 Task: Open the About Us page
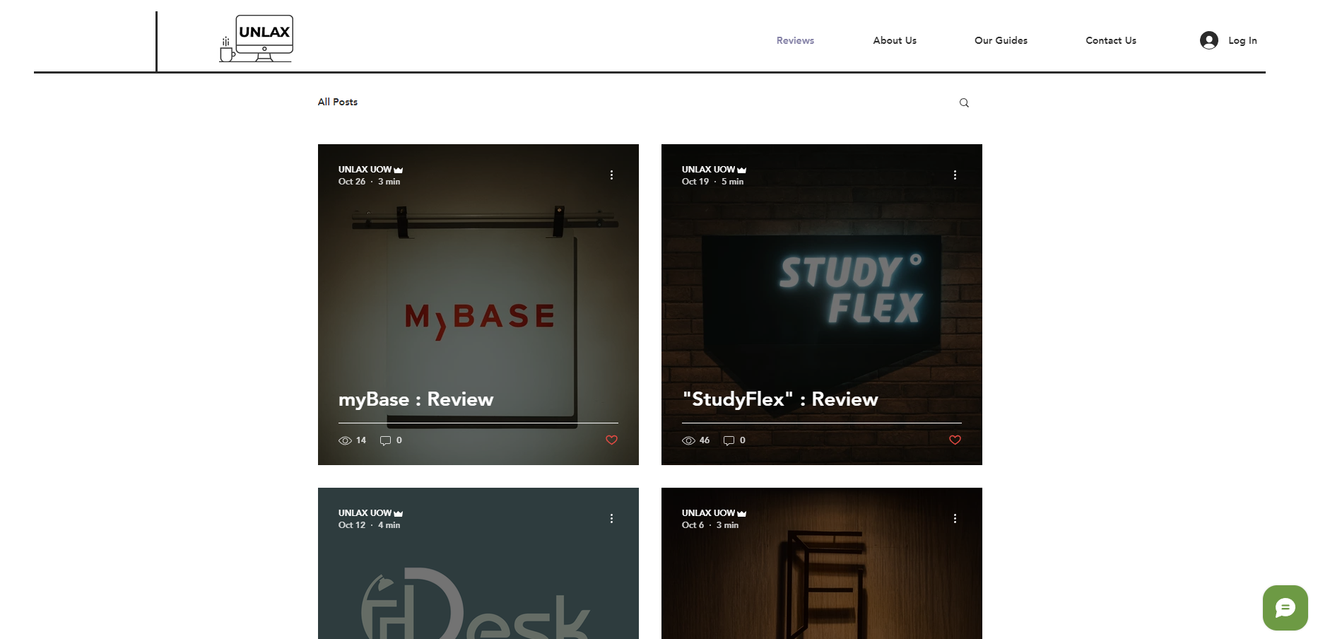(894, 40)
